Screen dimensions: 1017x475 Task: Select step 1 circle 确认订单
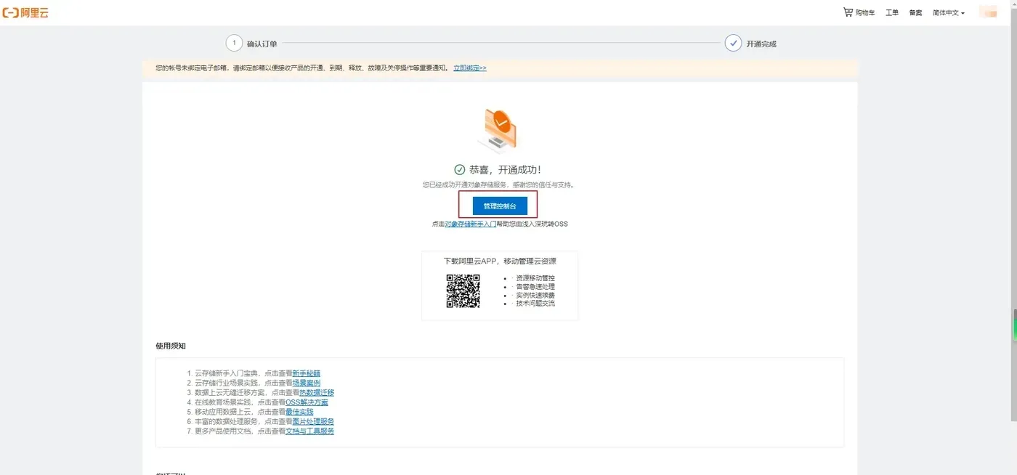click(x=234, y=43)
